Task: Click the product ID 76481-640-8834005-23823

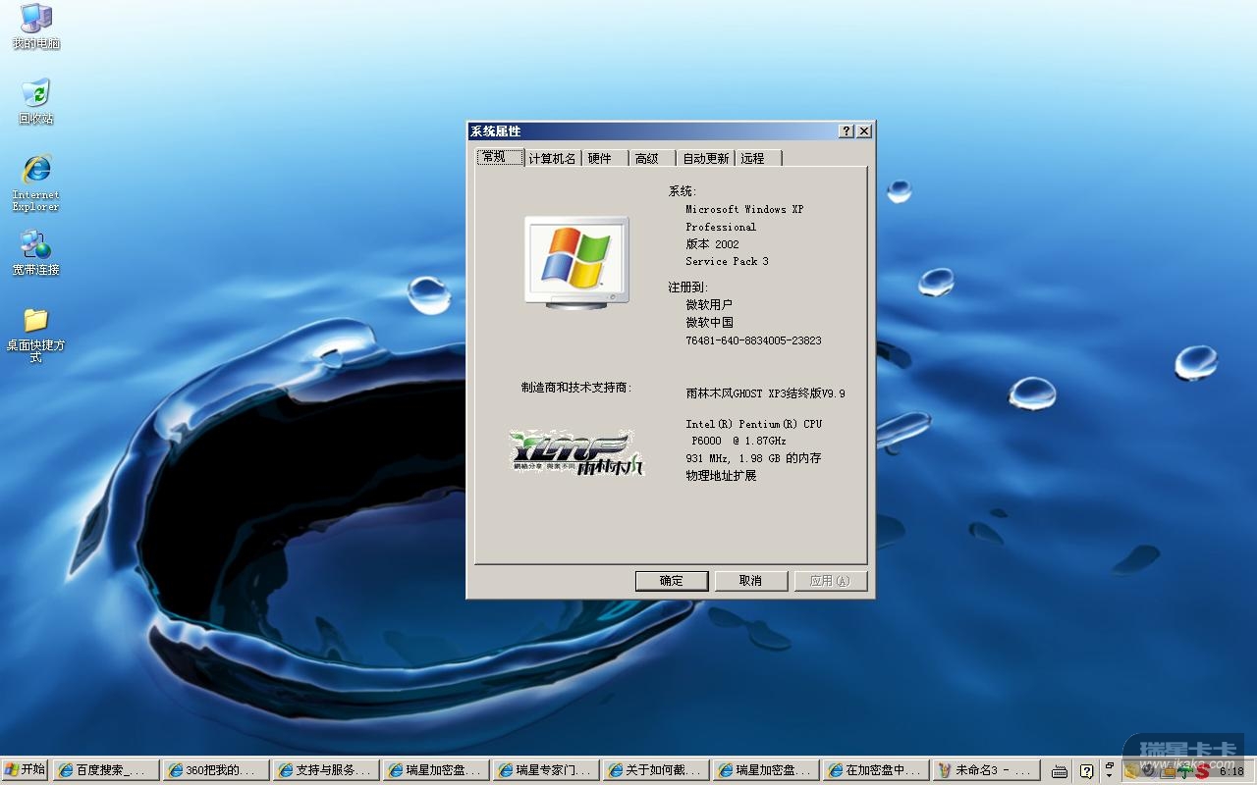Action: [x=753, y=340]
